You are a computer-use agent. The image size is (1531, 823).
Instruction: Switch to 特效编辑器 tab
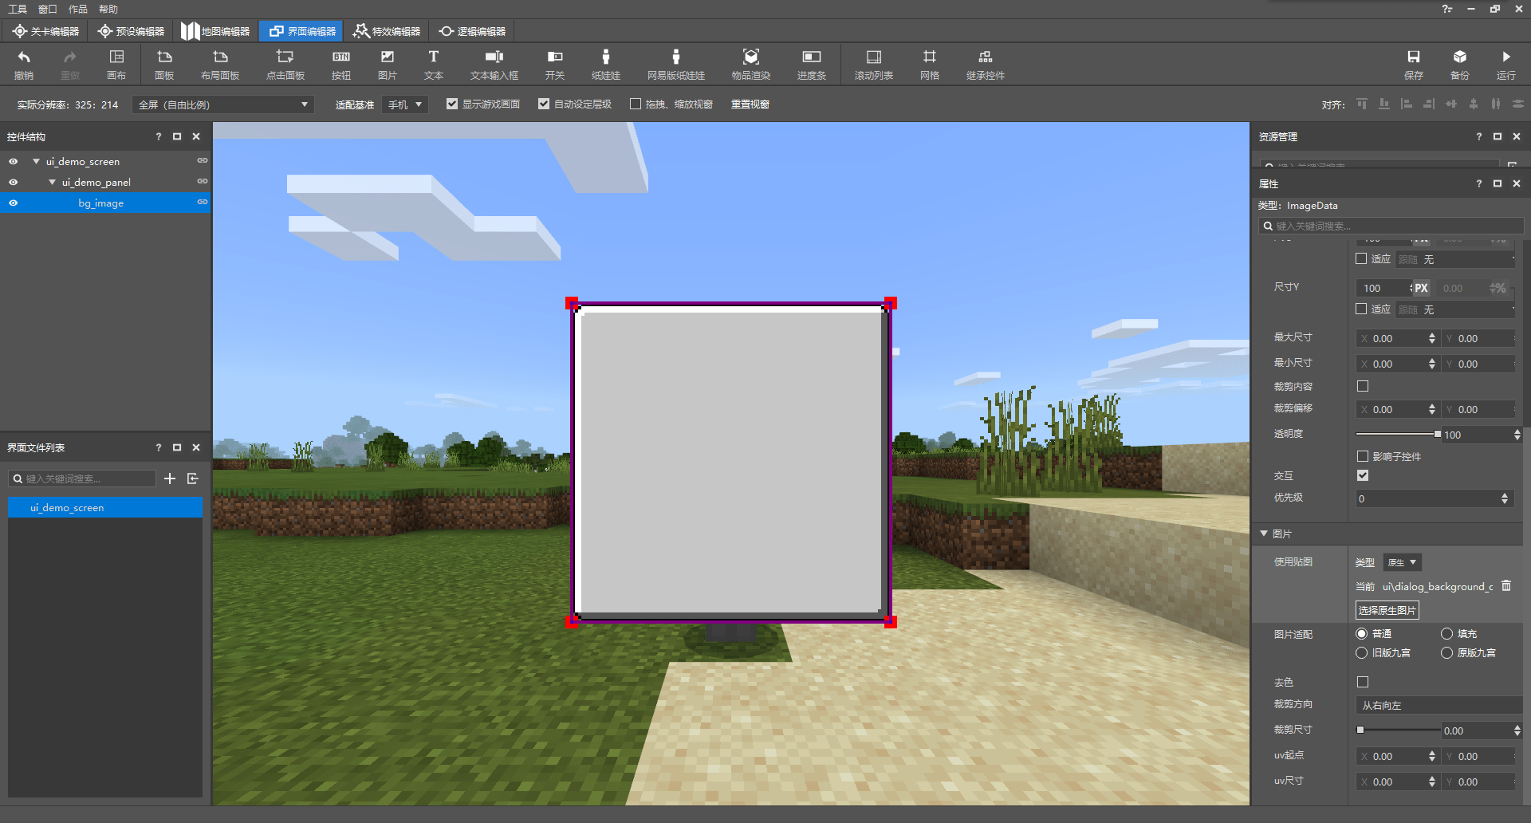387,31
